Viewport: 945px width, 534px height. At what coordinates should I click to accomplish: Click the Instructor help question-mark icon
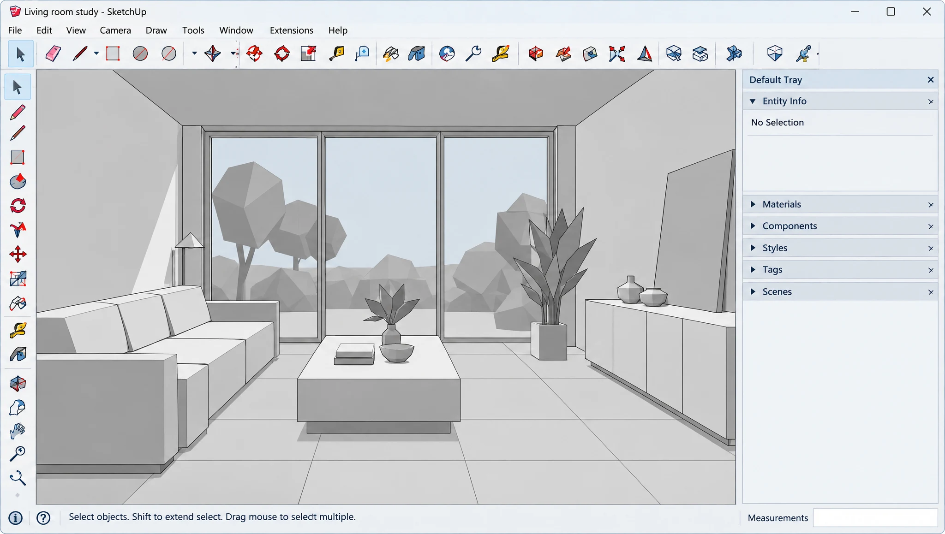43,518
